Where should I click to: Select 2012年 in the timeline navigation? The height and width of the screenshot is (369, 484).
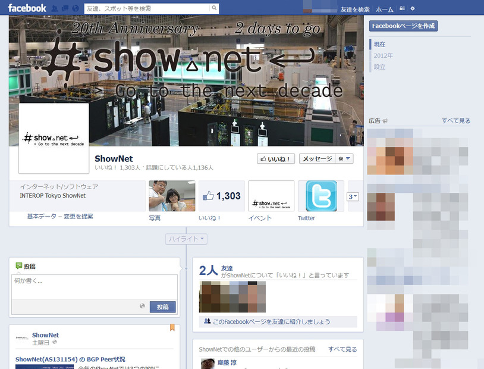pyautogui.click(x=383, y=55)
